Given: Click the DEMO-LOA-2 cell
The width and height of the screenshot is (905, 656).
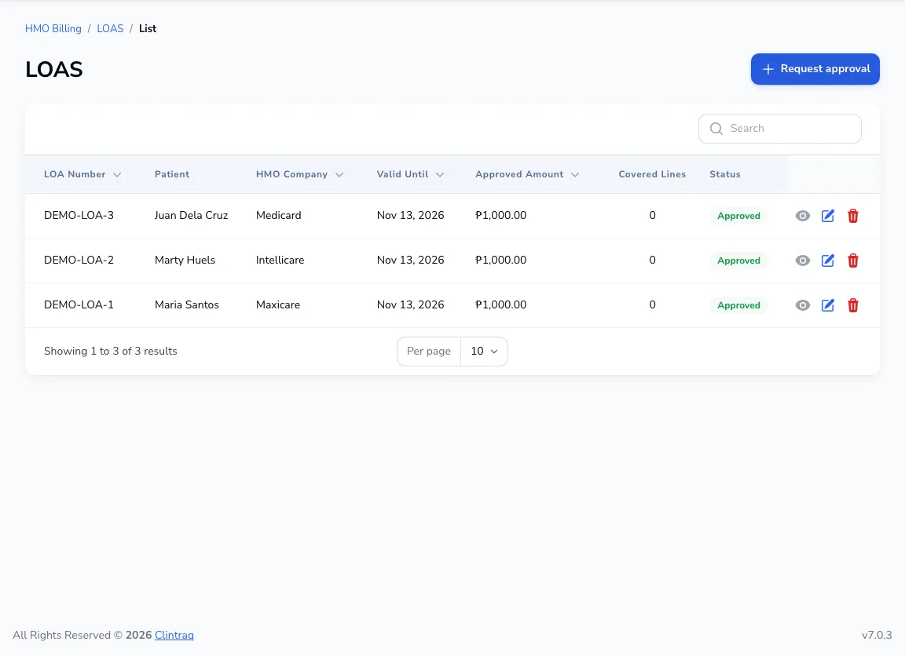Looking at the screenshot, I should [79, 260].
